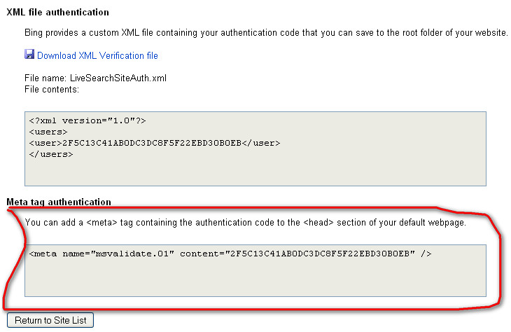Click the xml version declaration line

87,120
